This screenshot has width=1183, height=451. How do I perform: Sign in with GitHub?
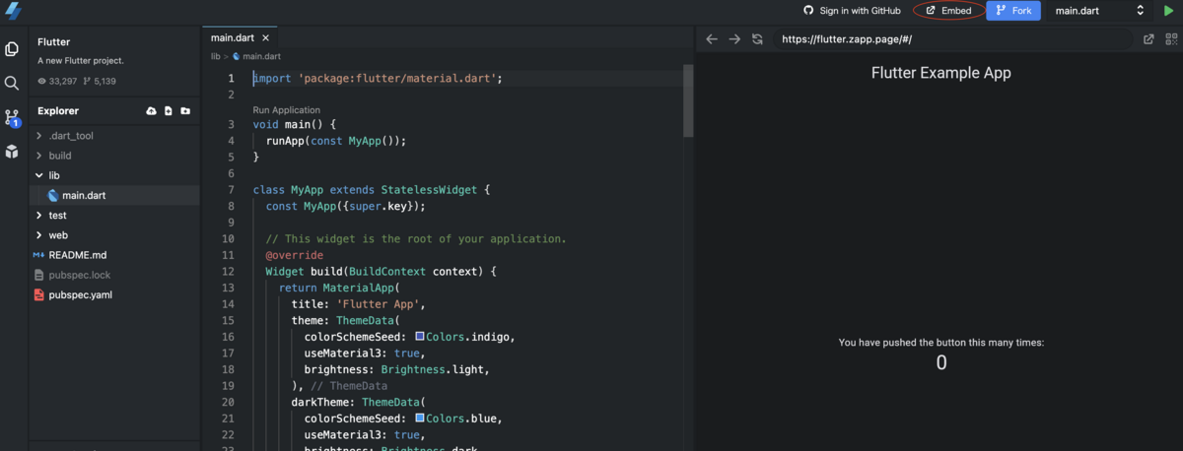click(x=852, y=11)
